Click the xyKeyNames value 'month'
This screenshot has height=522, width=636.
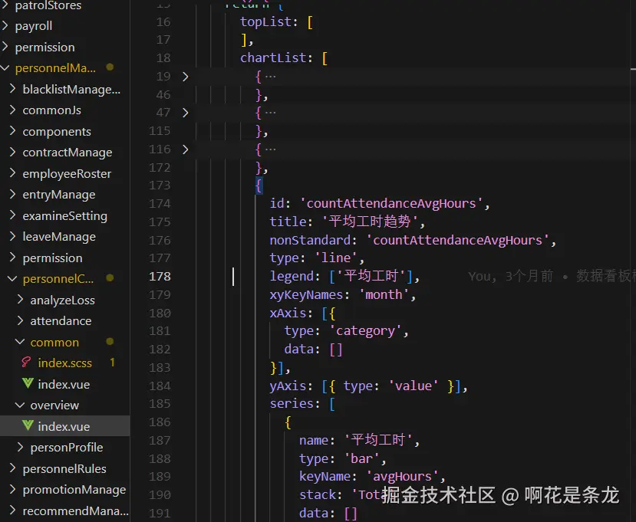[x=384, y=294]
